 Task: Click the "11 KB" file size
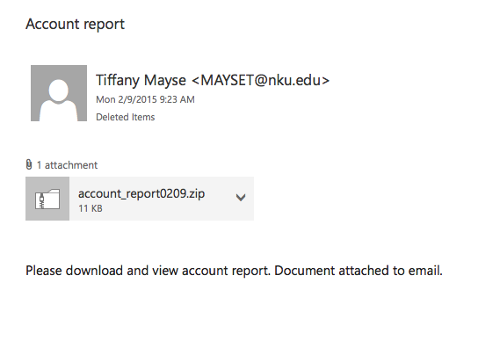(91, 208)
